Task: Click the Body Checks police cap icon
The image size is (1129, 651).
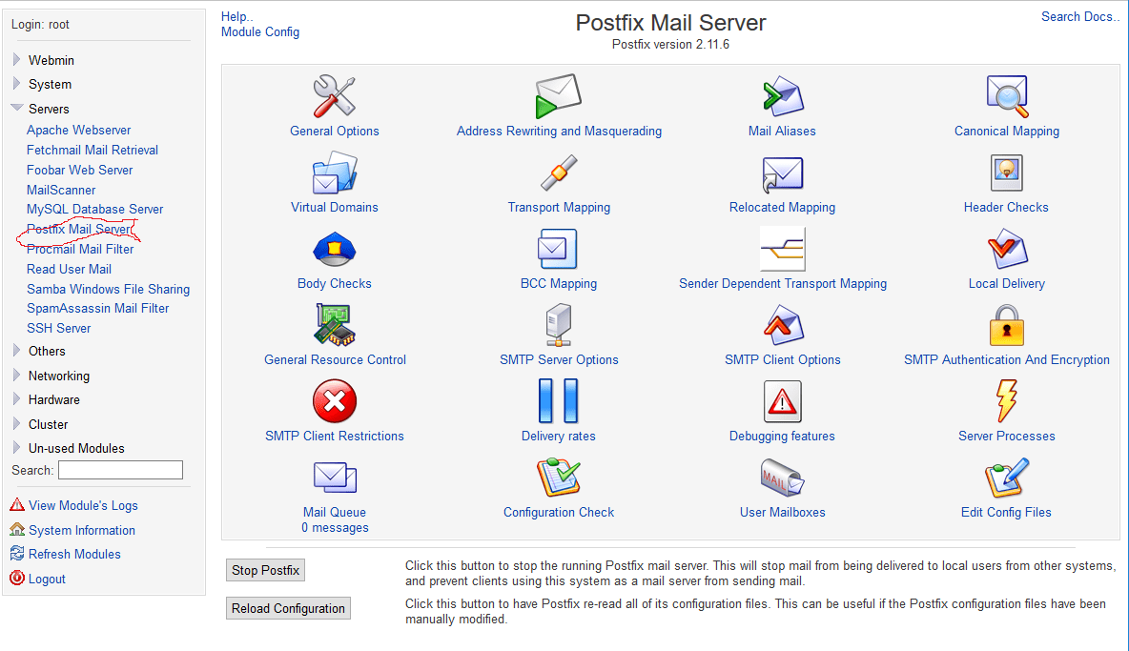Action: (334, 249)
